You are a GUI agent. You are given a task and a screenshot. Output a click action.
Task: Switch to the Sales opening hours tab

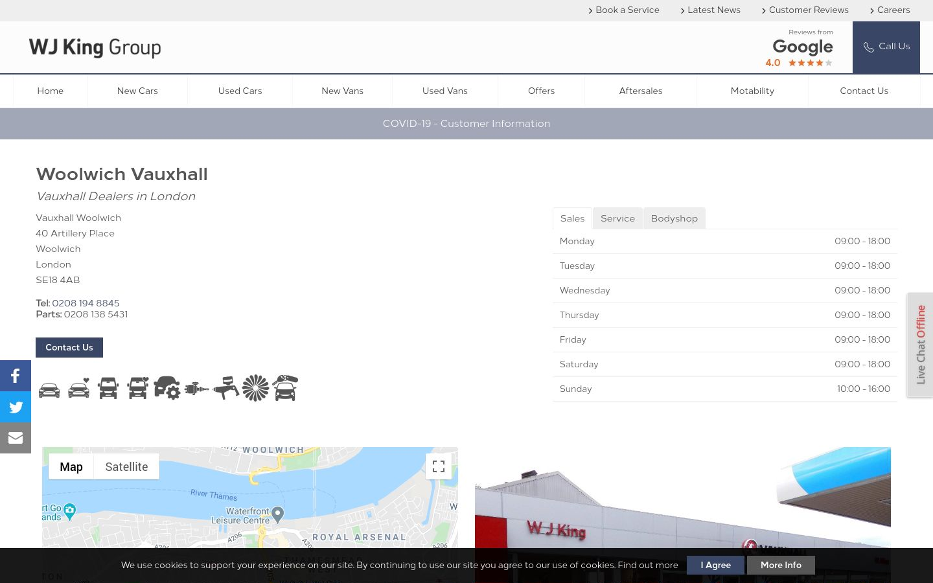click(572, 218)
